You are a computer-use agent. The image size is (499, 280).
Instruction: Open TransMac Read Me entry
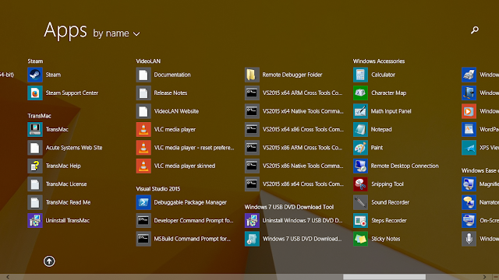click(x=59, y=202)
